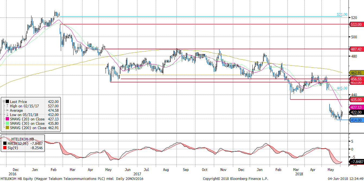
Task: Click the Aug month label on time axis
Action: pos(166,170)
